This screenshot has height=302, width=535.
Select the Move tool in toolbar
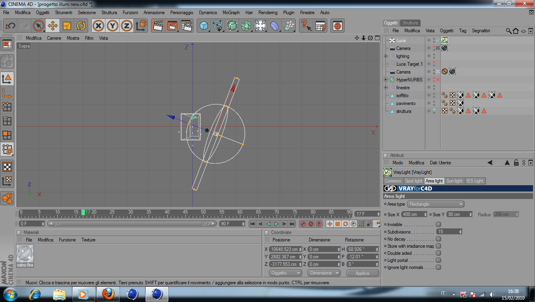(x=52, y=26)
